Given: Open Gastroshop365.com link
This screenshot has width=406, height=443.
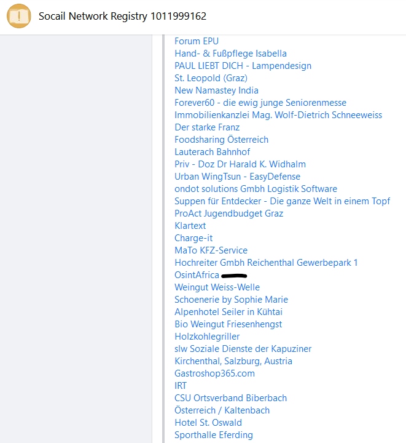Looking at the screenshot, I should point(214,373).
